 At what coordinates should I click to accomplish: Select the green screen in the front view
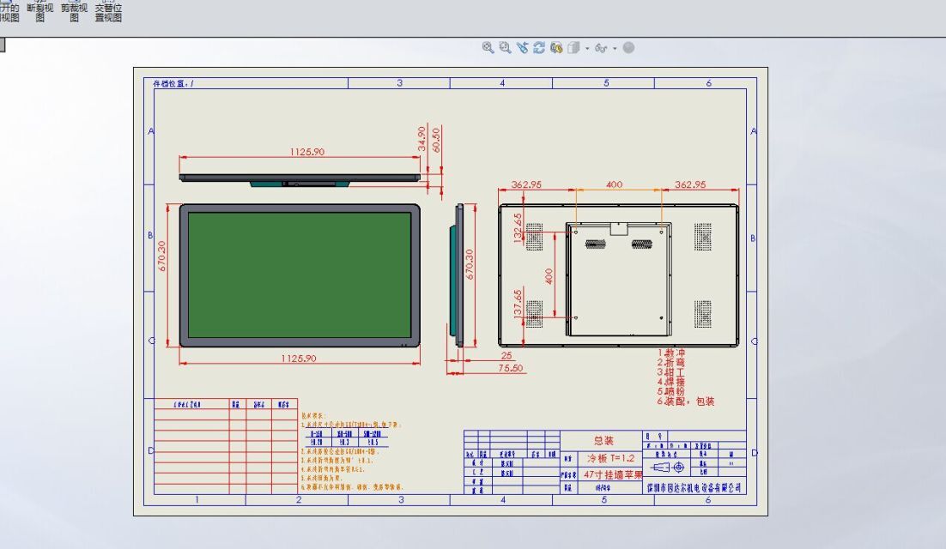[x=299, y=274]
